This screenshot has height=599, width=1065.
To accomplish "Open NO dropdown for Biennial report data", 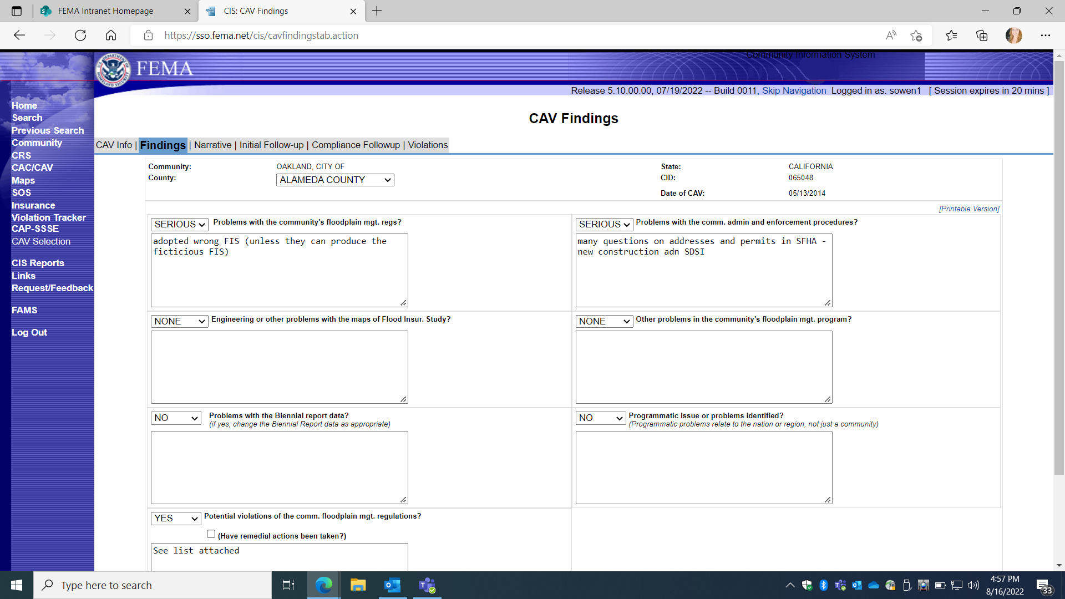I will pyautogui.click(x=176, y=418).
